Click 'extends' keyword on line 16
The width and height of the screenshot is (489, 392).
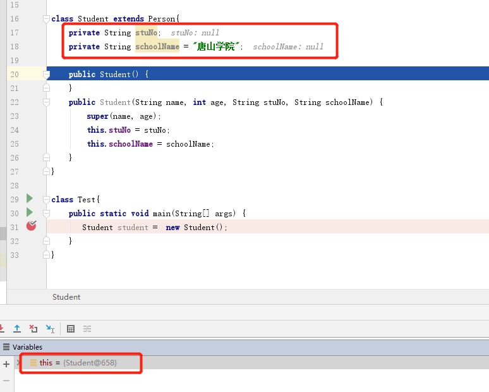click(128, 19)
